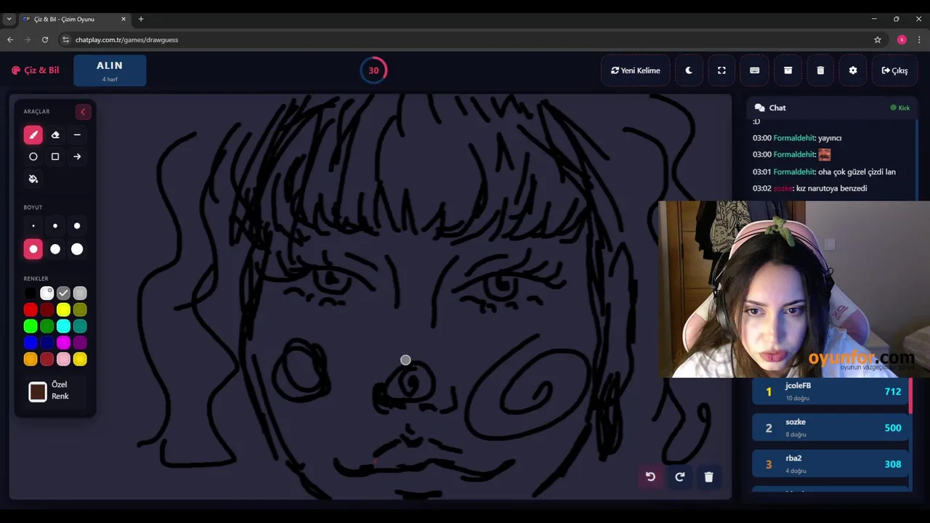Pick the paint bucket fill tool

point(33,179)
